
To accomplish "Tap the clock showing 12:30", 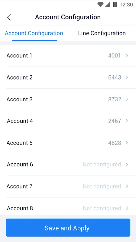I will click(126, 5).
